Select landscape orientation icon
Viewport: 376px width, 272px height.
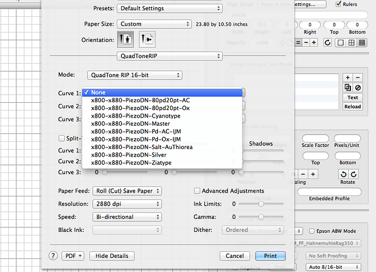coord(147,39)
